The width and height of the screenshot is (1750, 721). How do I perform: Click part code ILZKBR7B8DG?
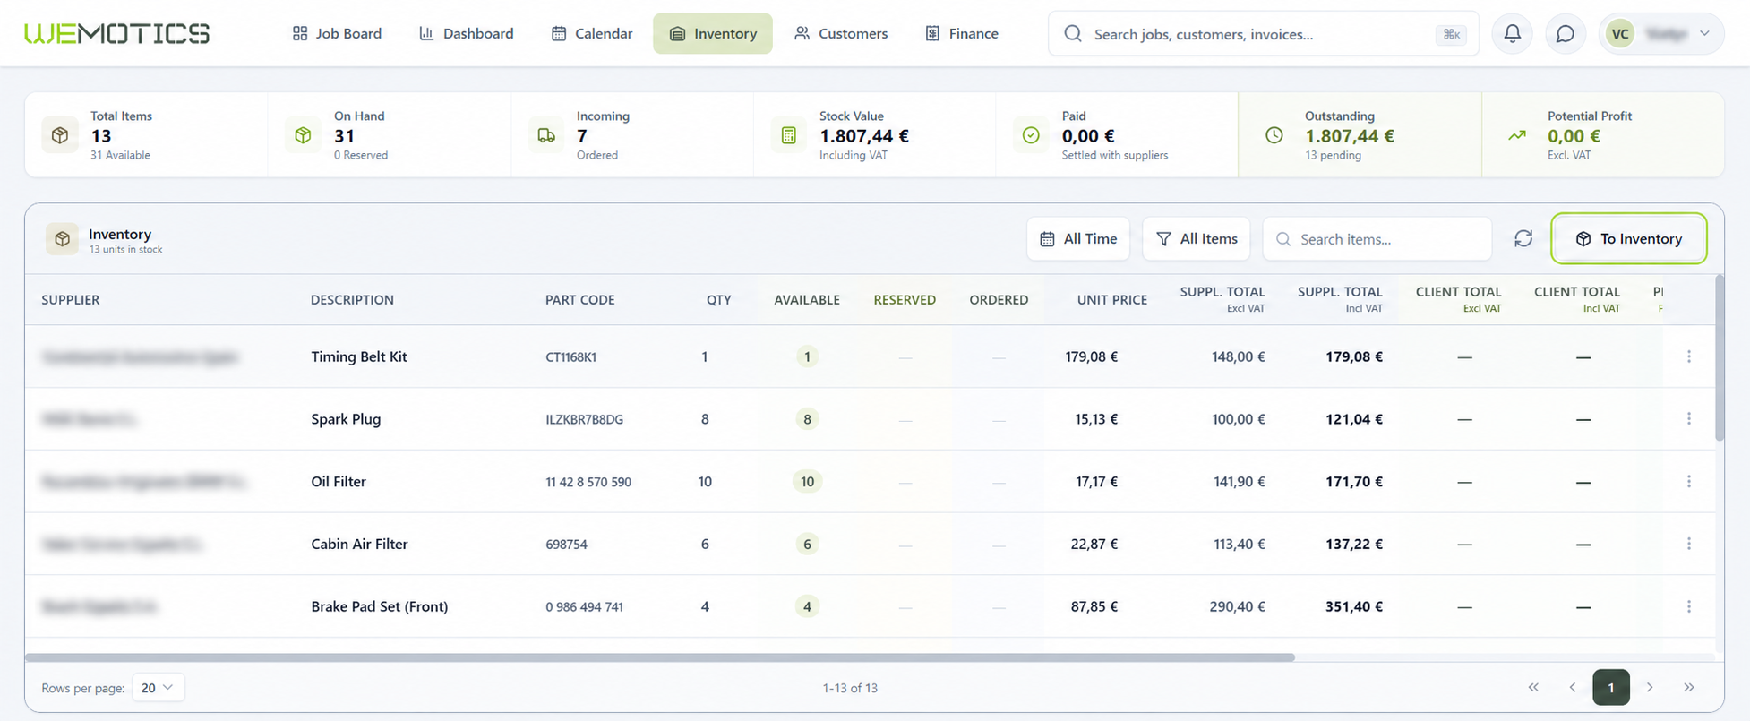[x=584, y=419]
